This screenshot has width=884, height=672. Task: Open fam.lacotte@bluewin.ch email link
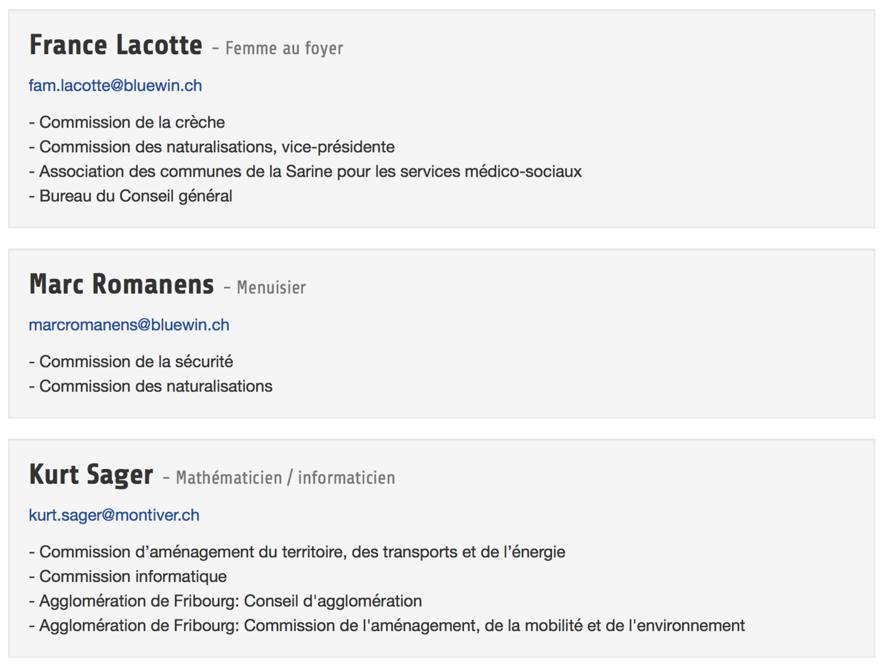115,86
